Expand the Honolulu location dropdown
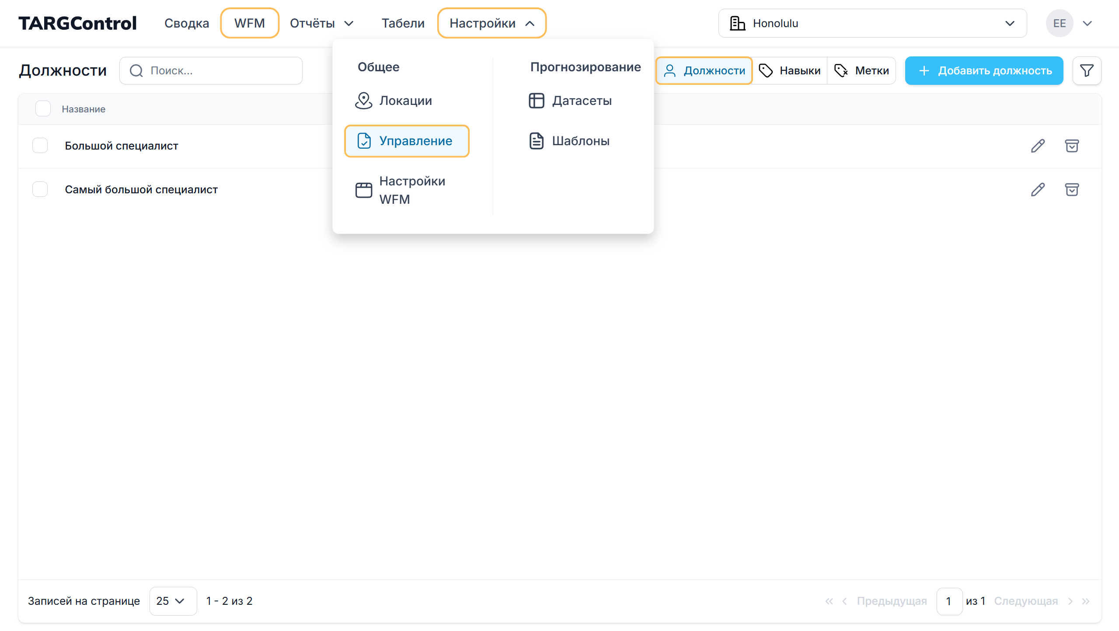Viewport: 1119px width, 631px height. pos(872,23)
